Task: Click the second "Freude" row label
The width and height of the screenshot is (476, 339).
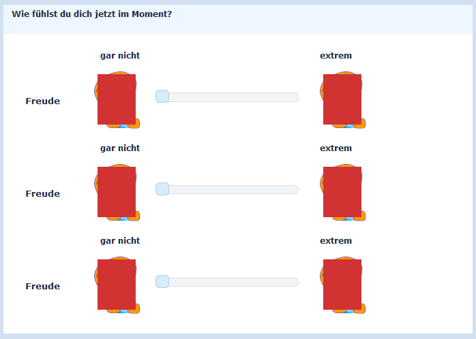Action: [42, 194]
